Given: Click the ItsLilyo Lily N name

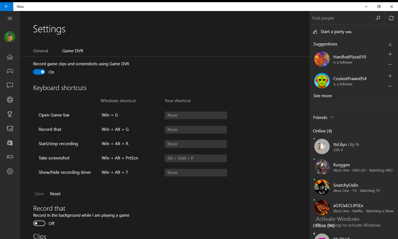Looking at the screenshot, I should 346,144.
